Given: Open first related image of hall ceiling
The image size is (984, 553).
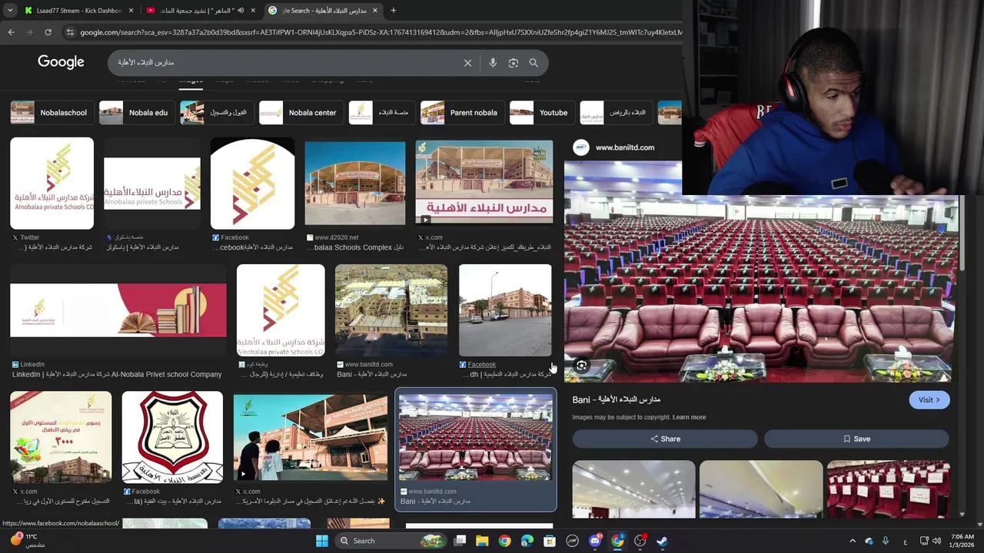Looking at the screenshot, I should pos(633,488).
